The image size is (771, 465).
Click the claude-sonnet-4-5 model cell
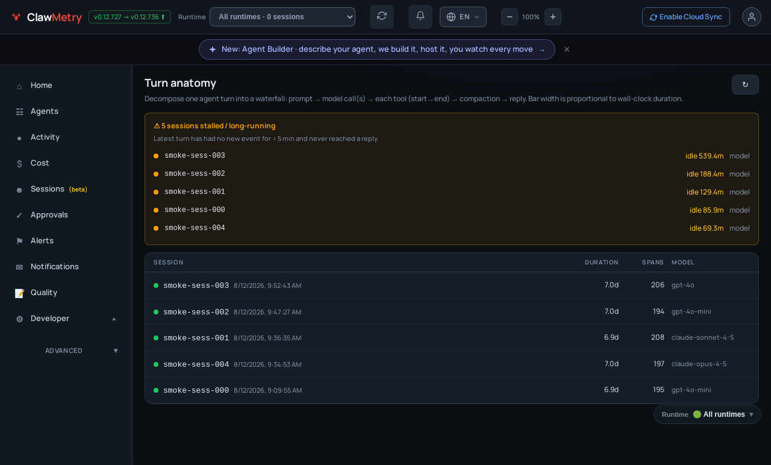pyautogui.click(x=703, y=337)
